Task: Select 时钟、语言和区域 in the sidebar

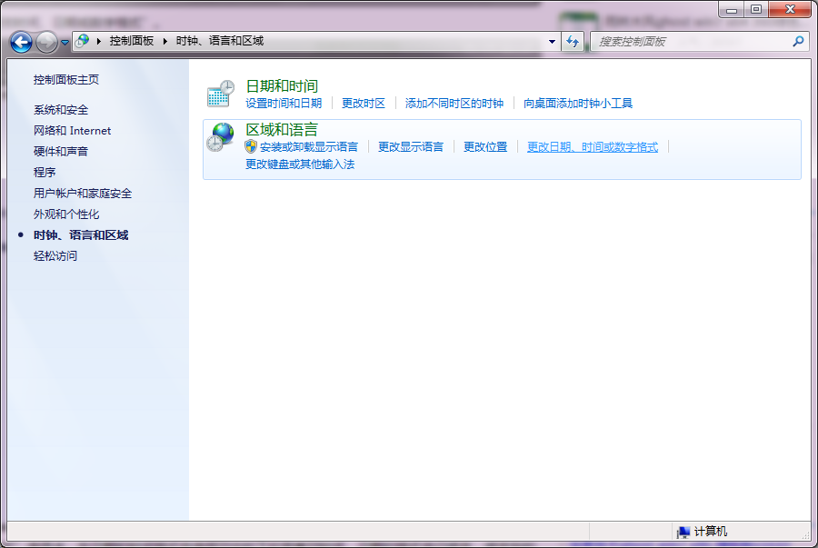Action: [x=78, y=234]
